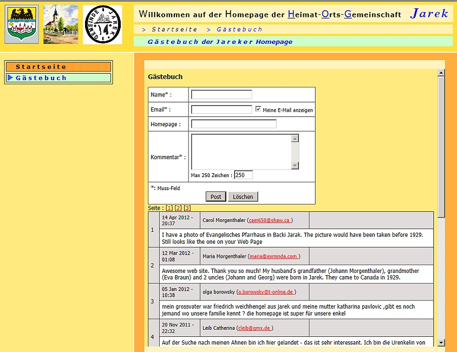The width and height of the screenshot is (457, 352).
Task: Click olga borowsky's name in entry 3
Action: point(219,292)
